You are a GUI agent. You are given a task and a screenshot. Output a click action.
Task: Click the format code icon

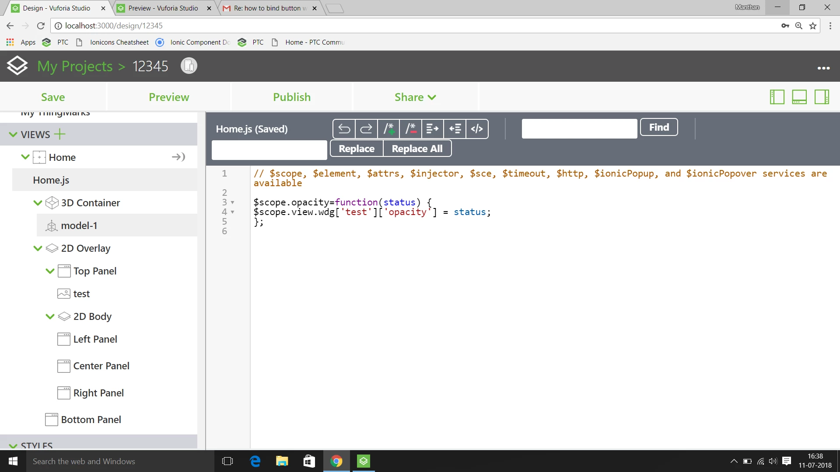click(x=477, y=129)
